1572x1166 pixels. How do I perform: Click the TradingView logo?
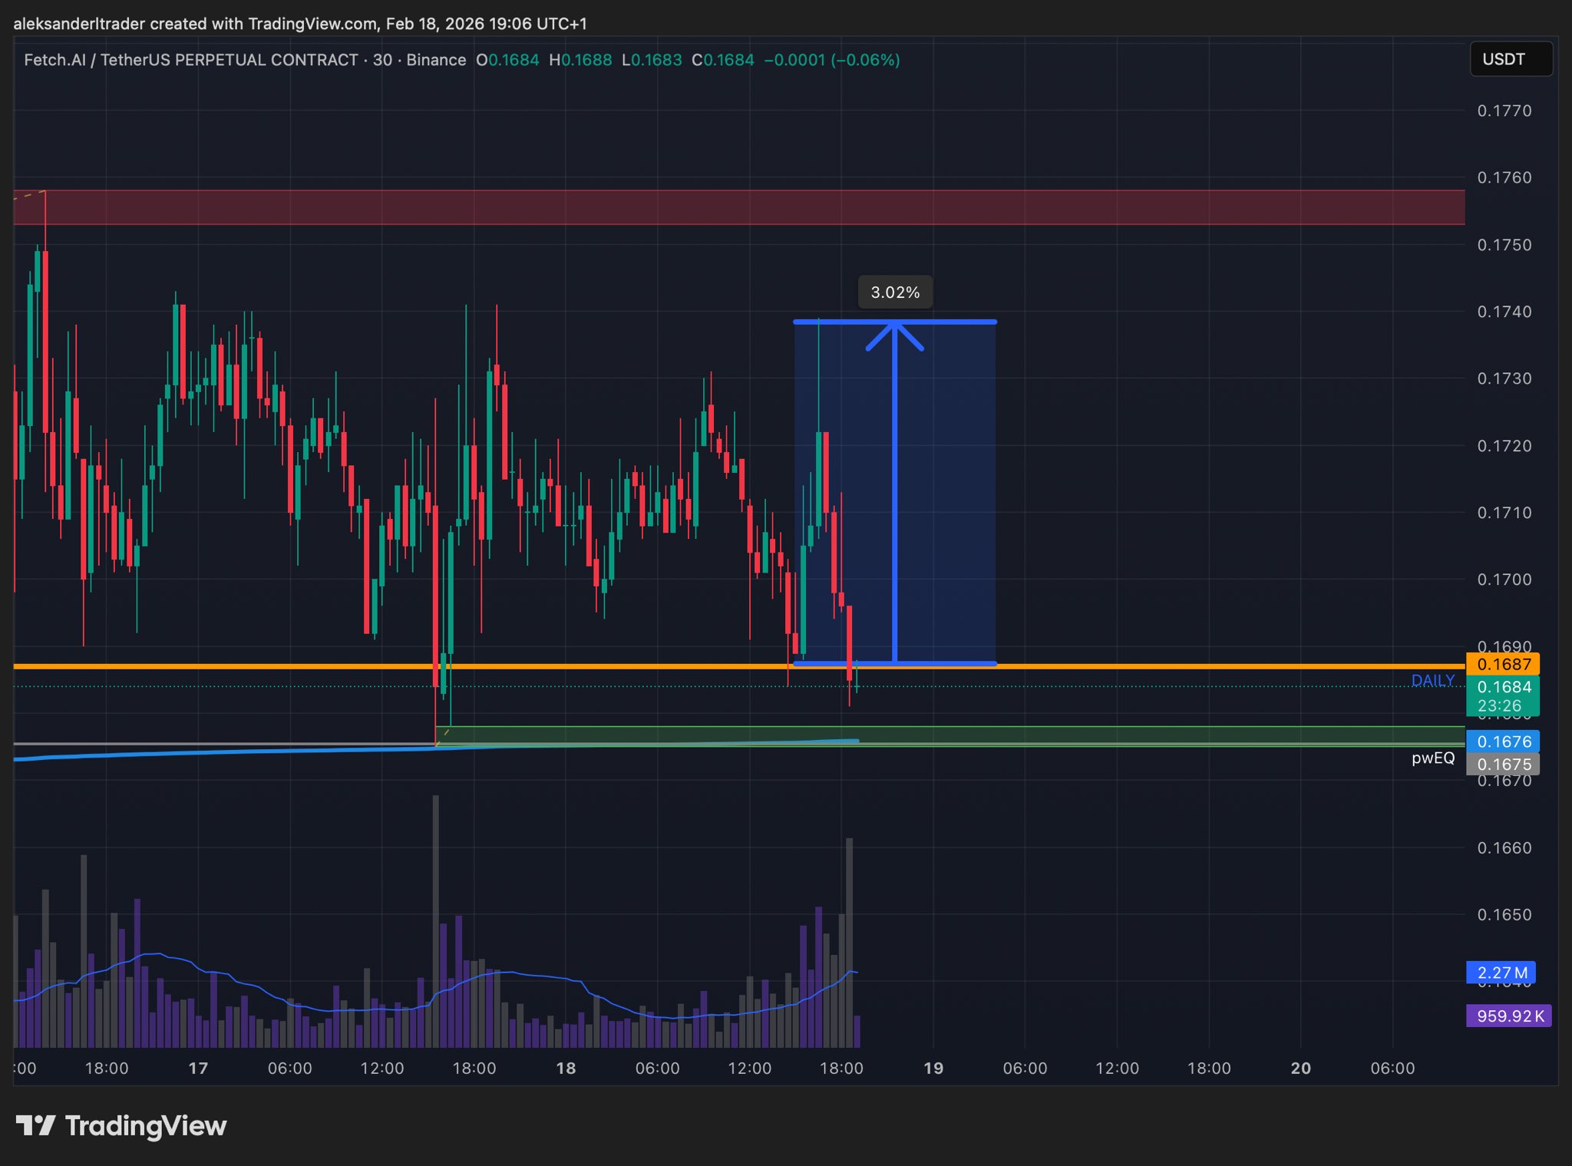tap(121, 1125)
